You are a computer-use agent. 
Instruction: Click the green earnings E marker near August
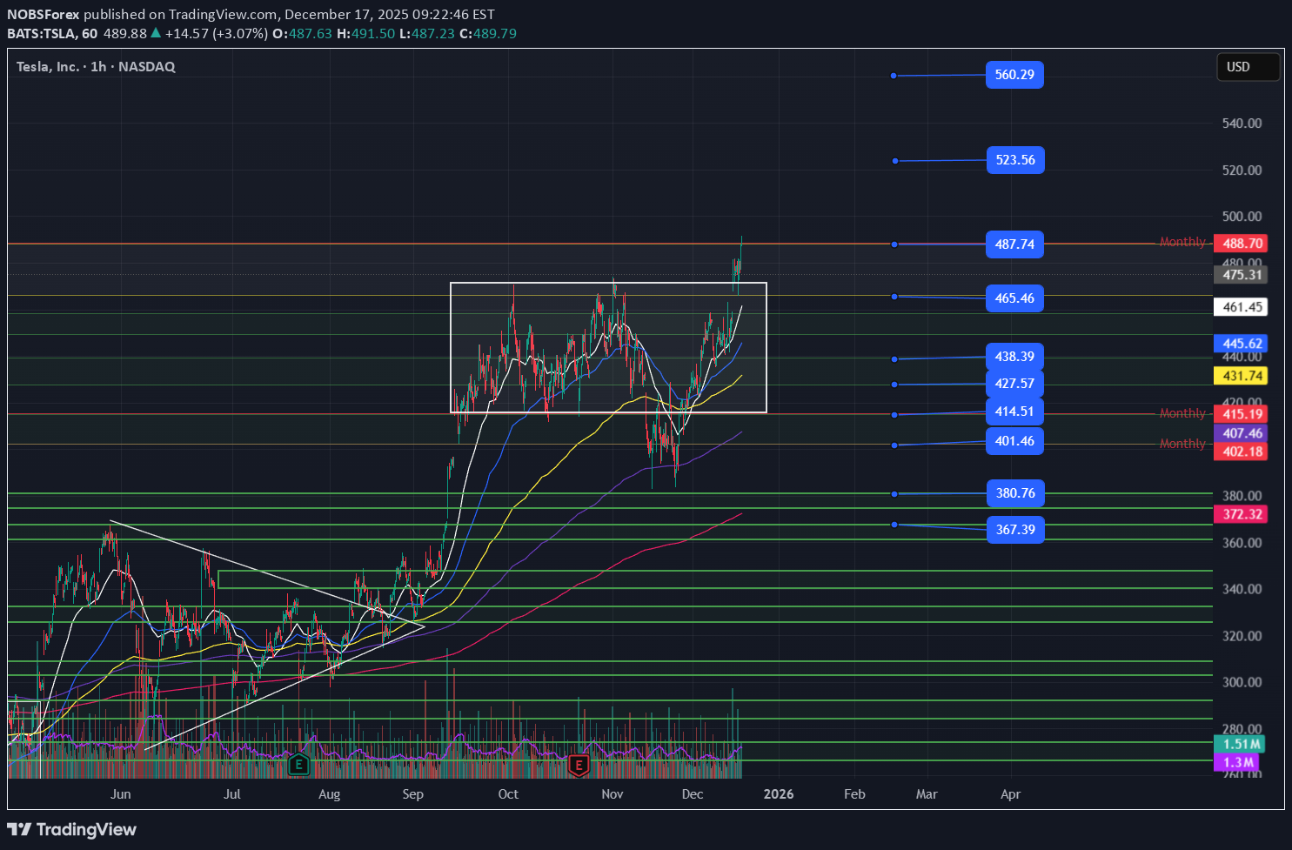[x=298, y=765]
